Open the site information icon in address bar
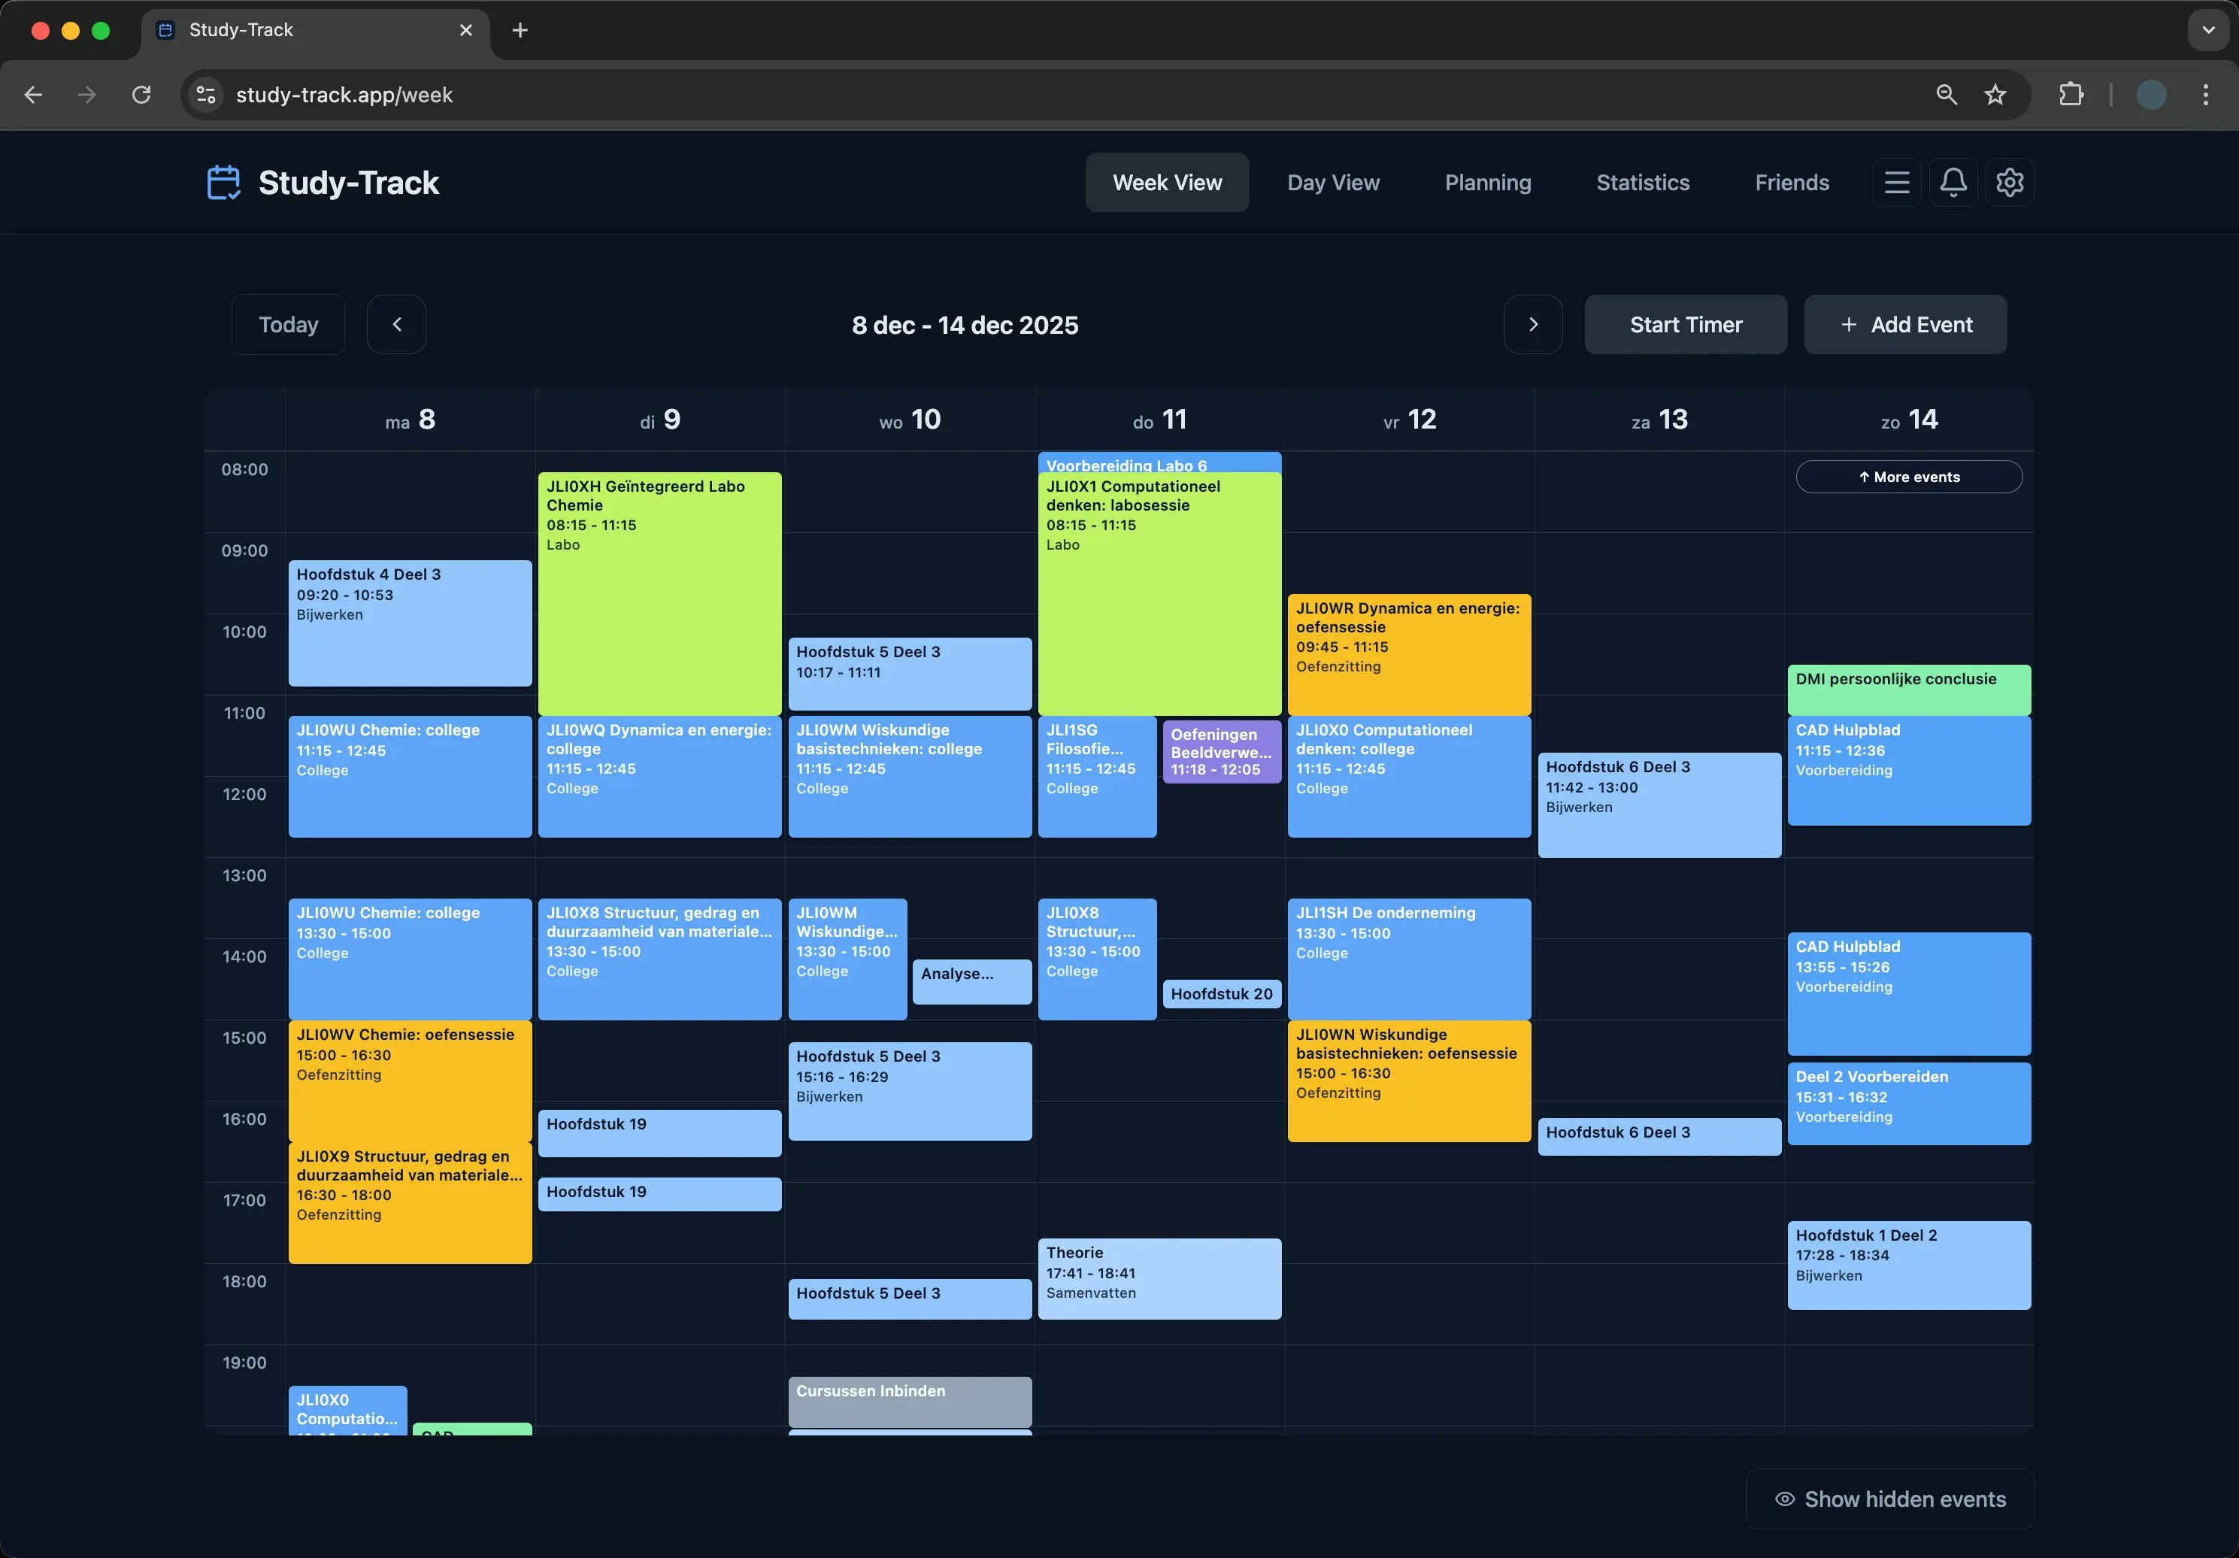2239x1558 pixels. click(205, 95)
